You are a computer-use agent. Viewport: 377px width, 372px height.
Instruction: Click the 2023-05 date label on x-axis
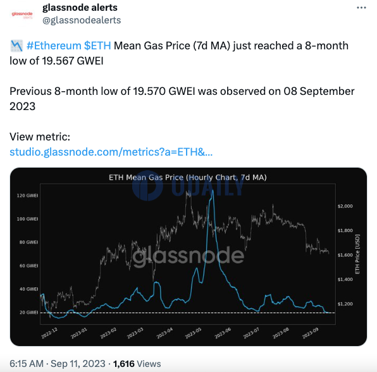pyautogui.click(x=193, y=333)
